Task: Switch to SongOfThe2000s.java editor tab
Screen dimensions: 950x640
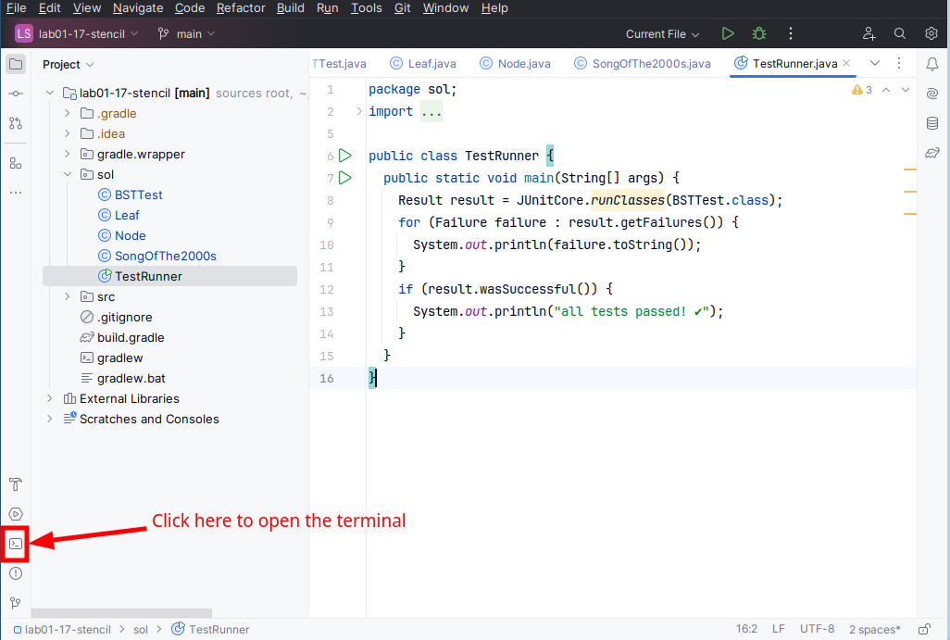Action: click(x=643, y=64)
